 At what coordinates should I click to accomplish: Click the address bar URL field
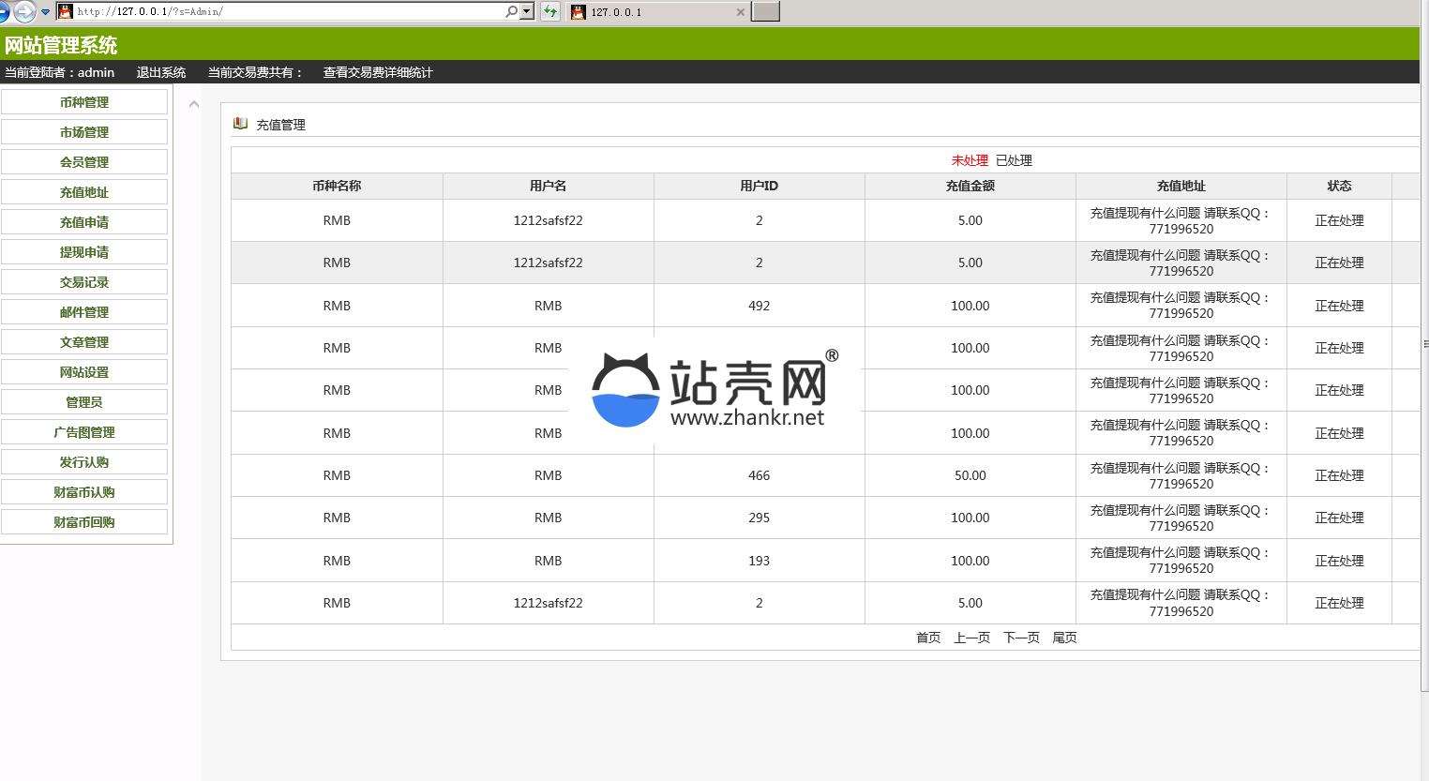[281, 11]
